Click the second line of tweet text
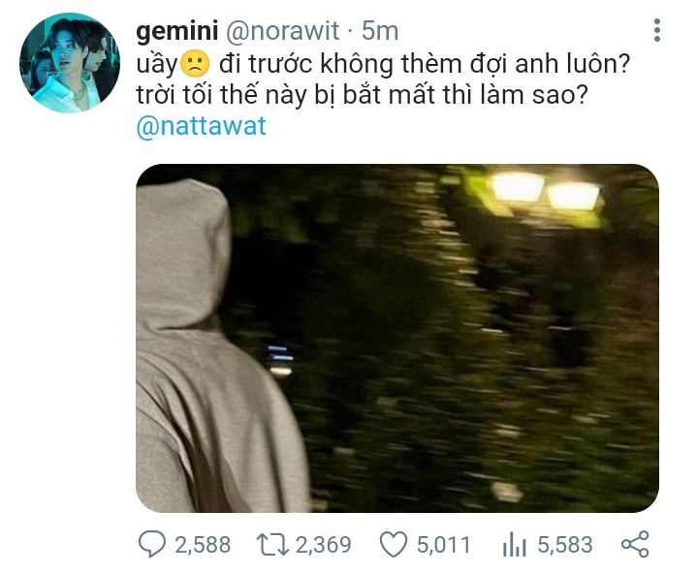This screenshot has width=697, height=574. (x=363, y=95)
